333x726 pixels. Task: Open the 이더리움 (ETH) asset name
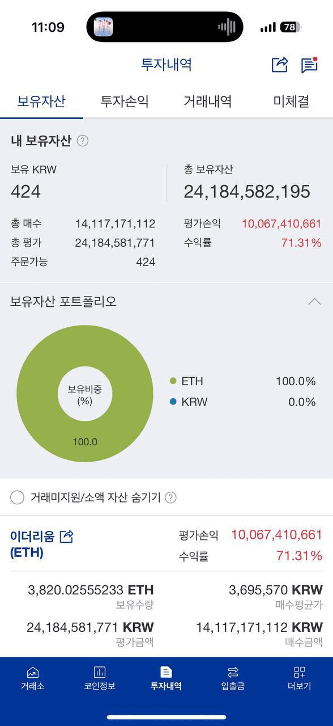[x=34, y=544]
